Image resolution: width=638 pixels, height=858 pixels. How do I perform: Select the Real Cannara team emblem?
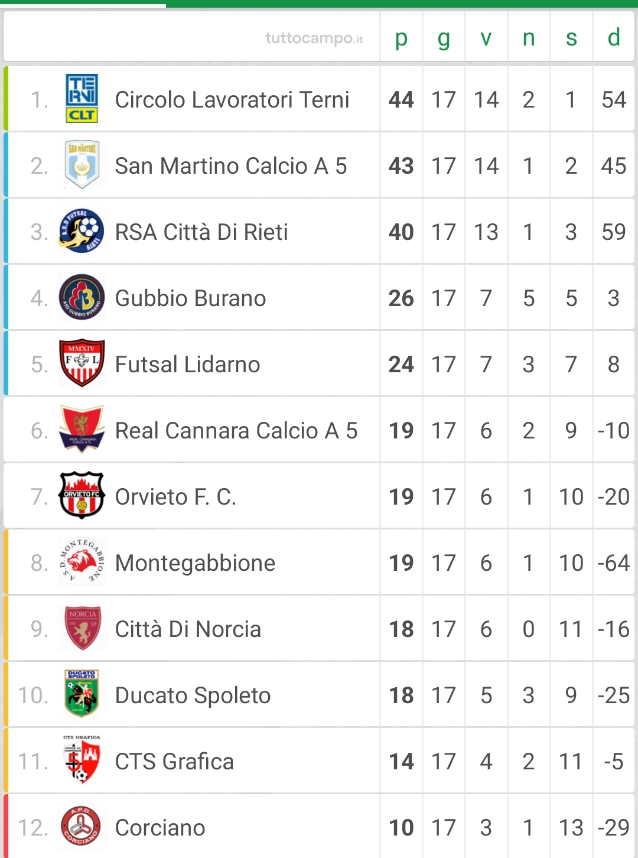(x=82, y=430)
